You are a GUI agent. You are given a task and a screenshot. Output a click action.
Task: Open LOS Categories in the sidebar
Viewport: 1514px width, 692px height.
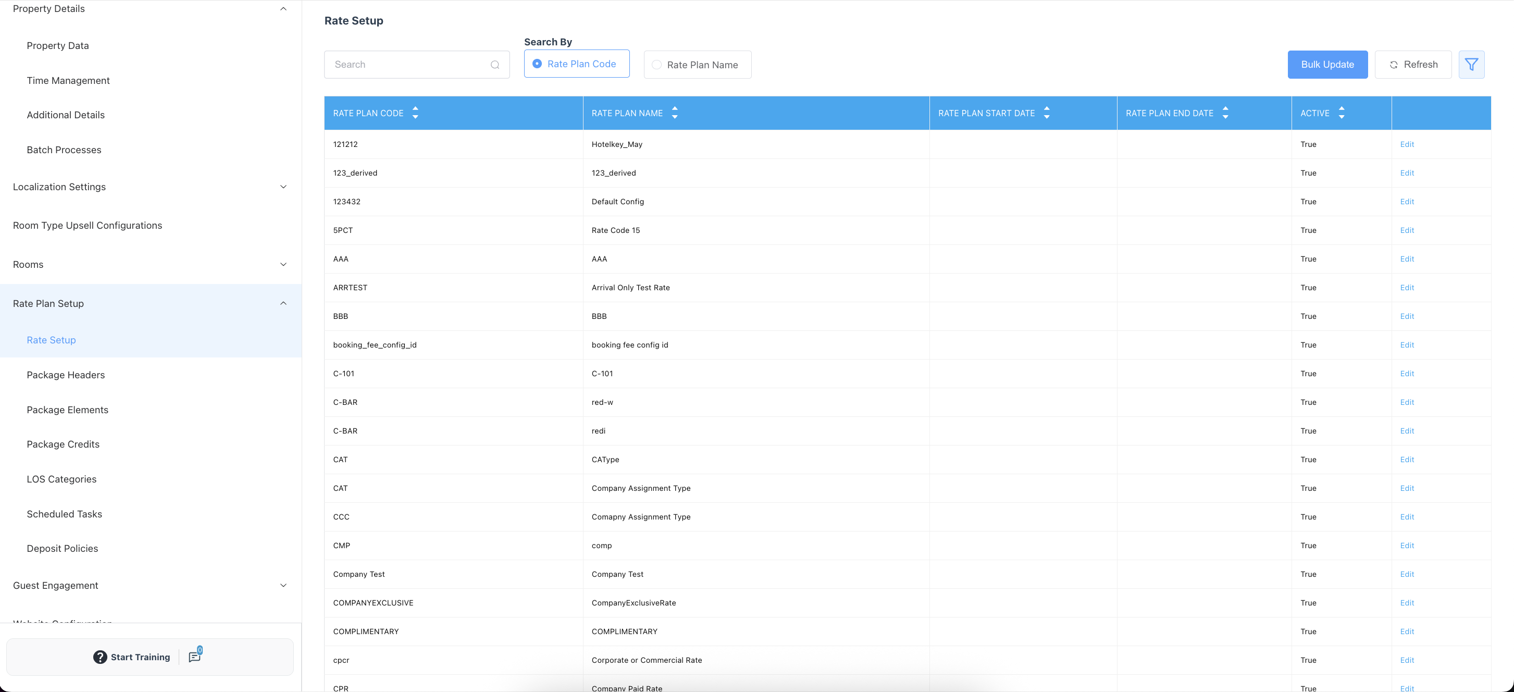click(61, 479)
